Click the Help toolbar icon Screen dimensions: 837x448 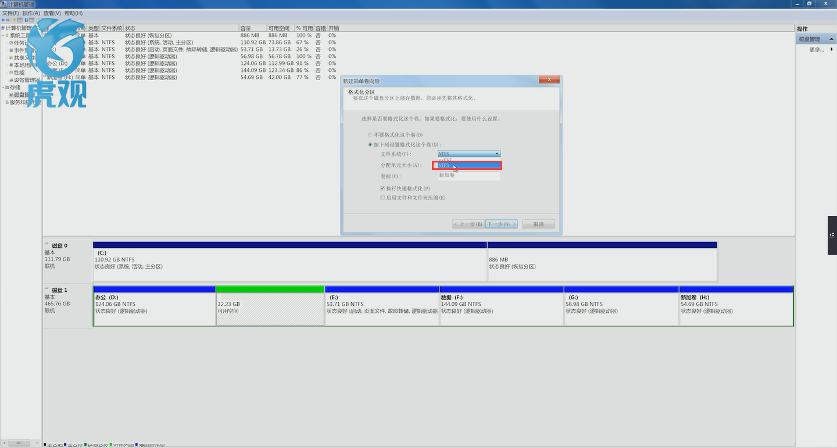27,20
